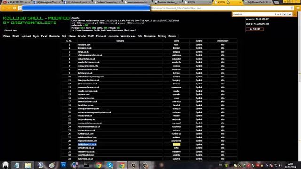Open the Boom menu item
Image resolution: width=301 pixels, height=169 pixels.
click(x=172, y=36)
